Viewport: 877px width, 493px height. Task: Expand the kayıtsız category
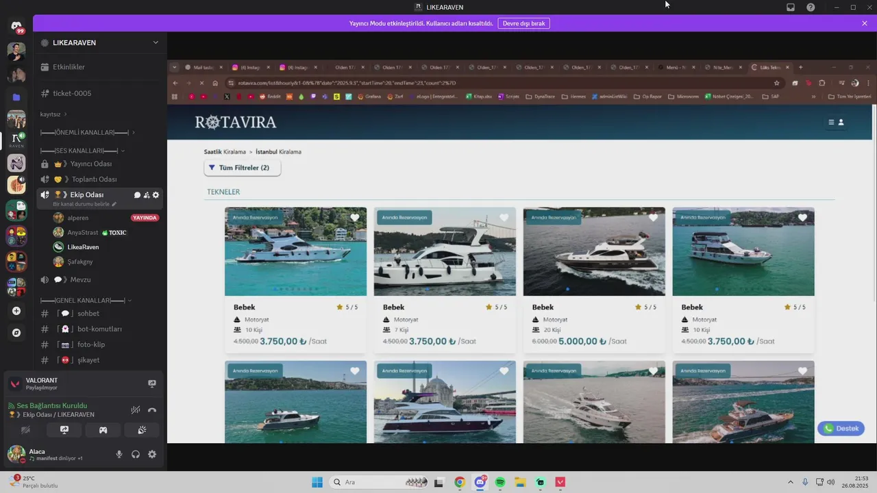click(53, 114)
